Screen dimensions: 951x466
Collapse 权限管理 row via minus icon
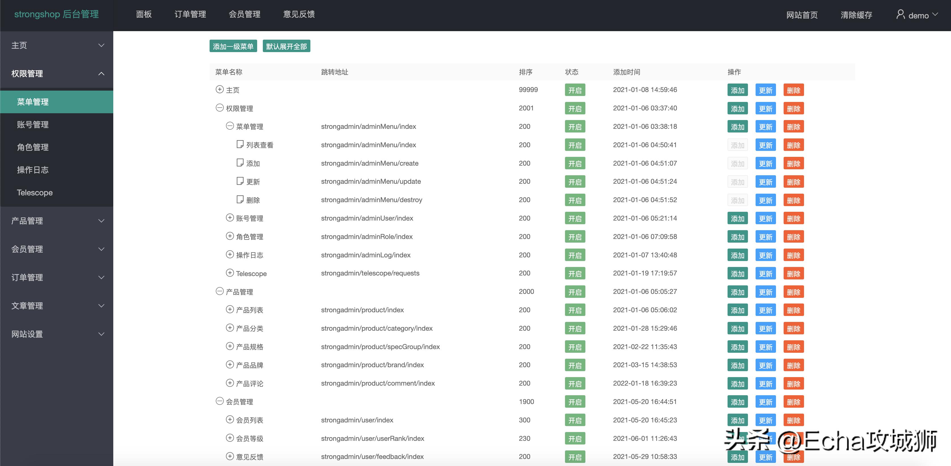coord(220,108)
